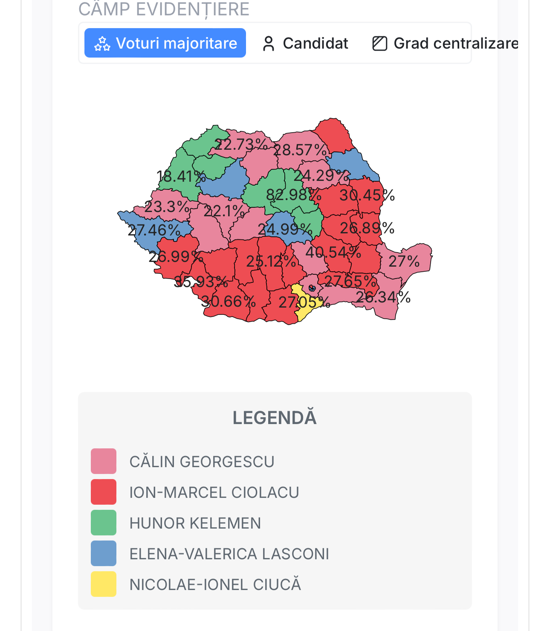Viewport: 550px width, 631px height.
Task: Click the pink Călin Georgescu legend swatch
Action: pos(104,461)
